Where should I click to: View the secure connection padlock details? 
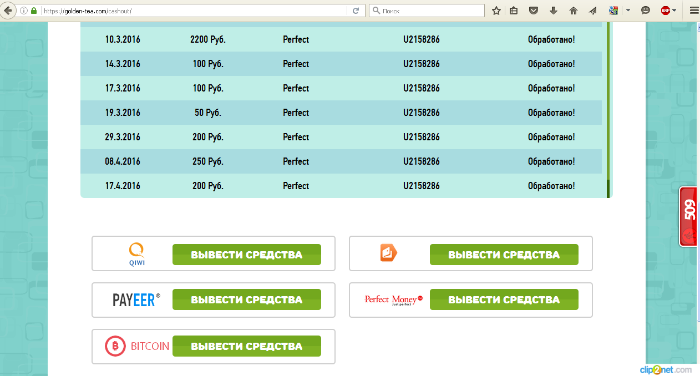click(x=34, y=11)
